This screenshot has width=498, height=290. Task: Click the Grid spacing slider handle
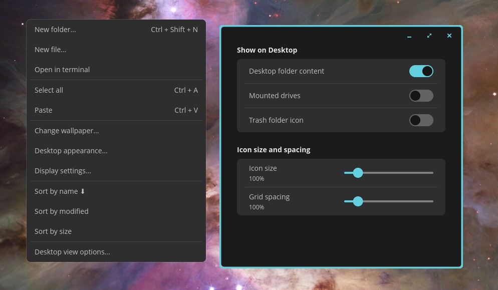pos(358,201)
